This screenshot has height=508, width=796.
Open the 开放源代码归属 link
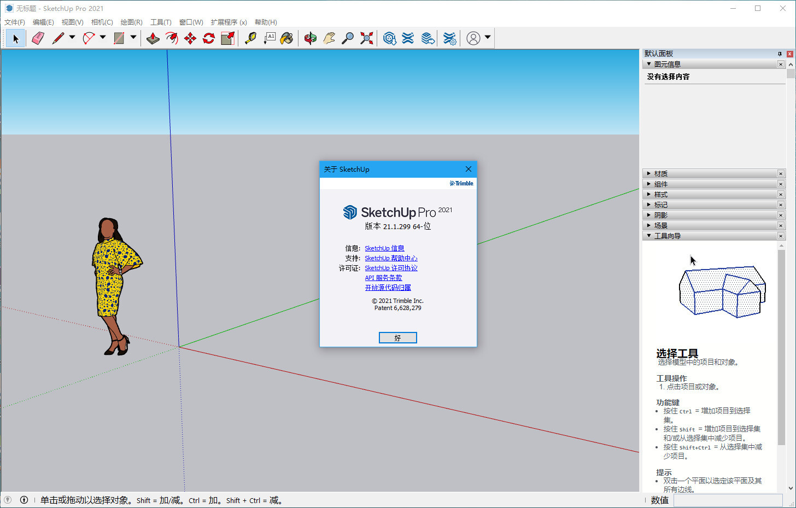click(388, 288)
